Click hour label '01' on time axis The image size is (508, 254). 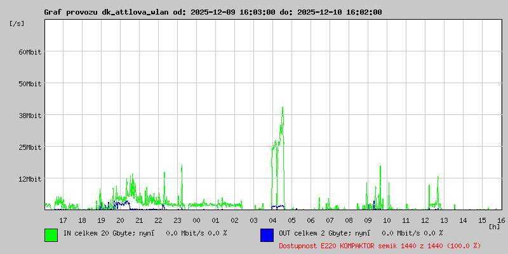coord(215,220)
